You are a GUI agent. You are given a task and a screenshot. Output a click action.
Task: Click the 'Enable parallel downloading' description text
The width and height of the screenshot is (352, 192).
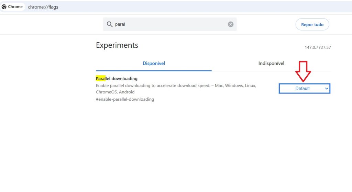pyautogui.click(x=153, y=86)
